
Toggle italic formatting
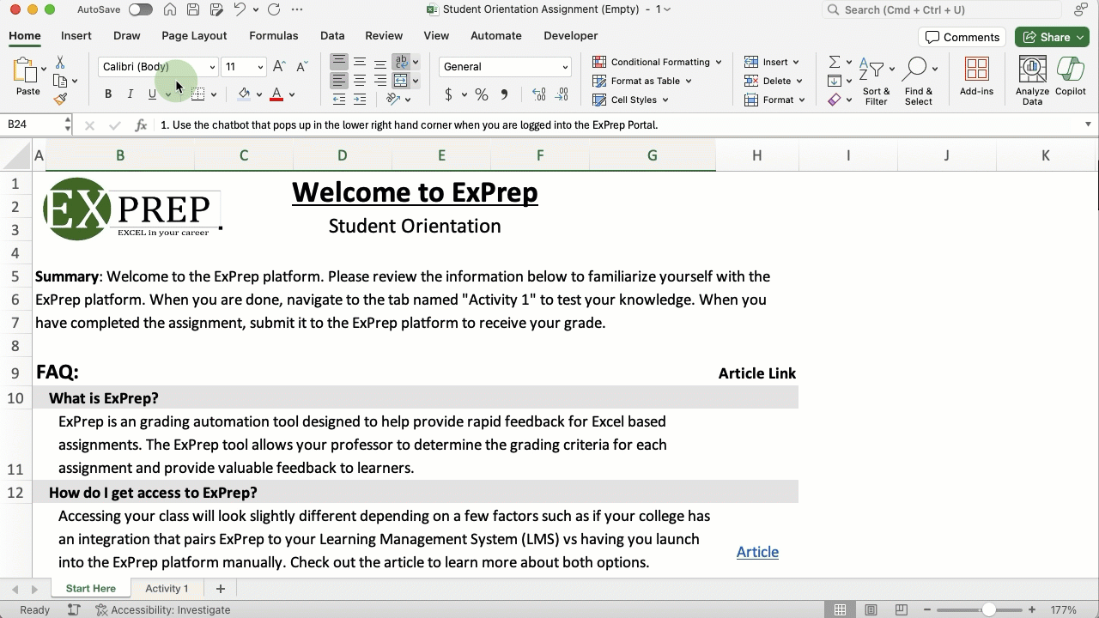[x=129, y=94]
